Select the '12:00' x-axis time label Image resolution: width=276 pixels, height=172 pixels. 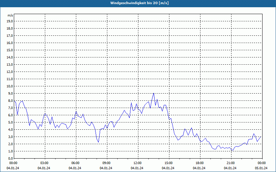point(138,163)
